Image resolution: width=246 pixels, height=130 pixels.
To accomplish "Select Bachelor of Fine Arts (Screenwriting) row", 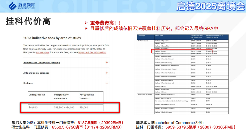I will point(166,77).
